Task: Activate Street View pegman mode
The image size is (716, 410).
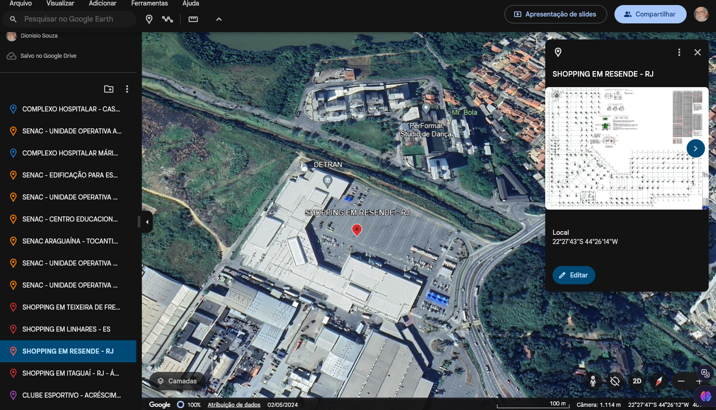Action: [593, 381]
